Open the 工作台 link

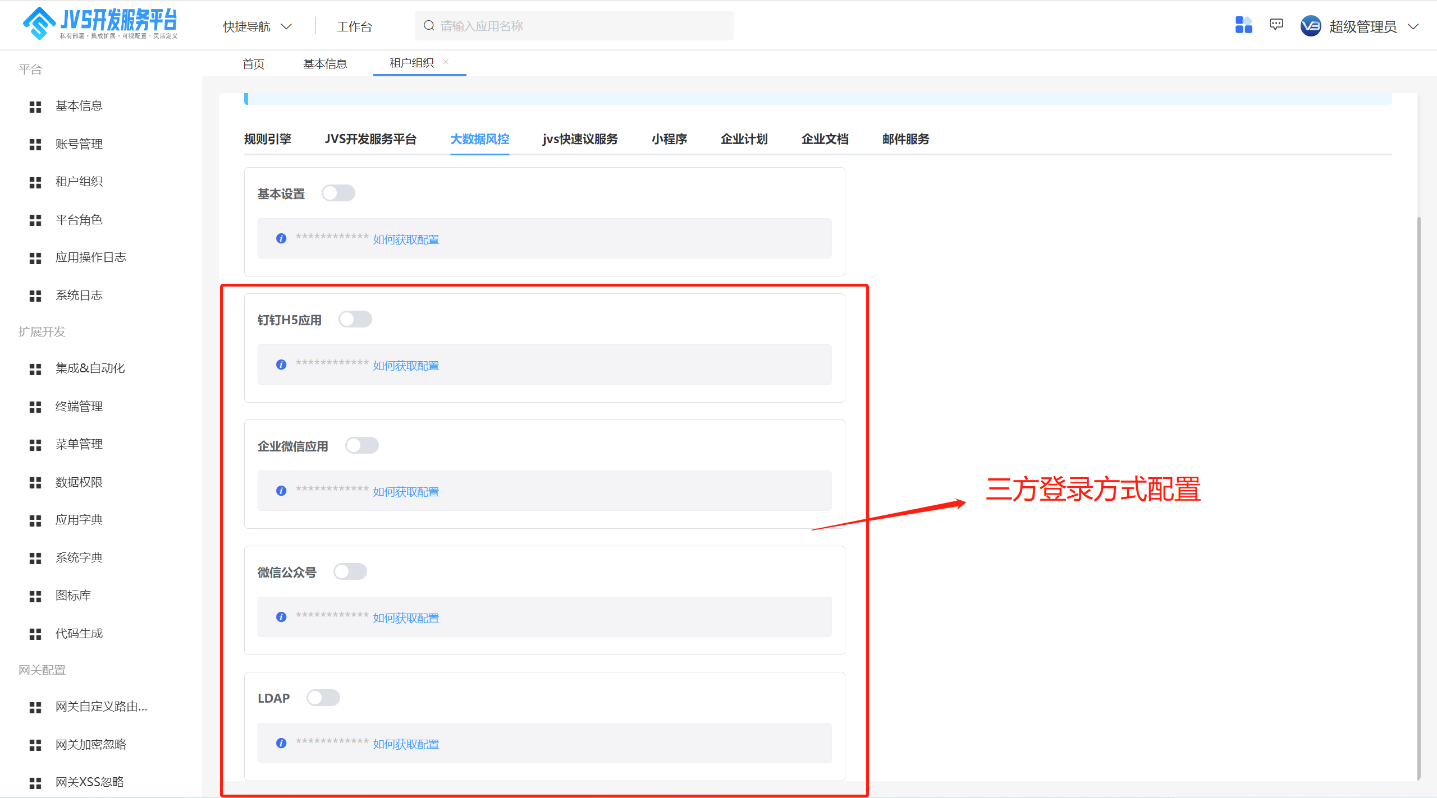coord(354,26)
